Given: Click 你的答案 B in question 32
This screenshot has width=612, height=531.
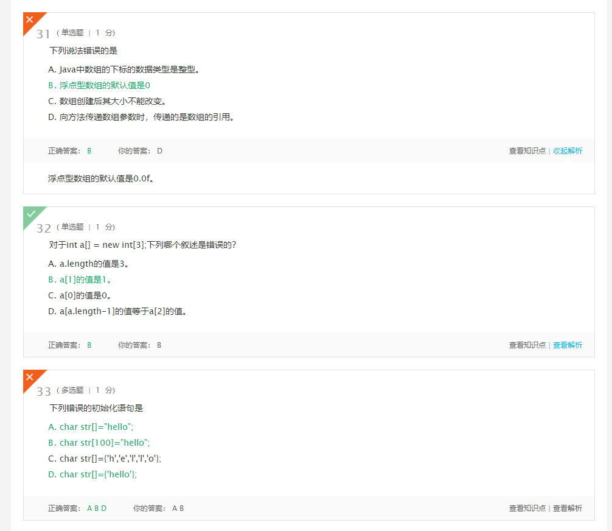Looking at the screenshot, I should click(x=140, y=345).
